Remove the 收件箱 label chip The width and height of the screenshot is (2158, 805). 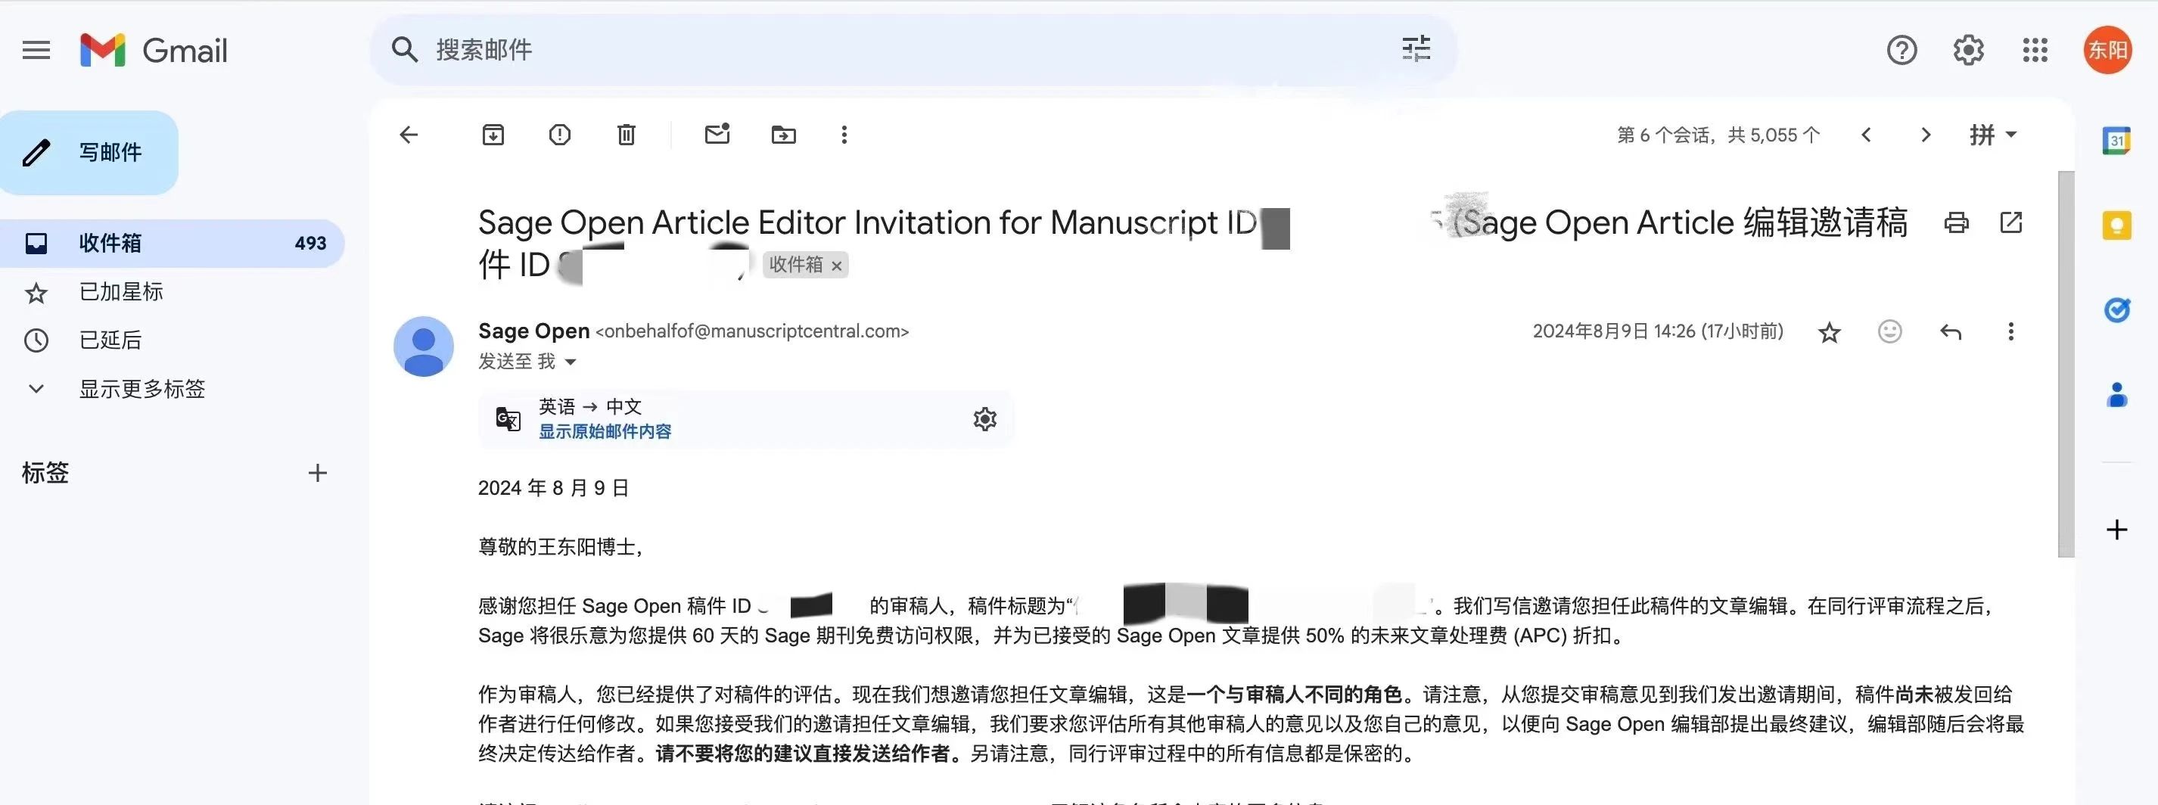[836, 266]
